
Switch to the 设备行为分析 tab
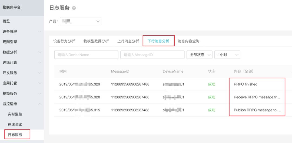[64, 41]
